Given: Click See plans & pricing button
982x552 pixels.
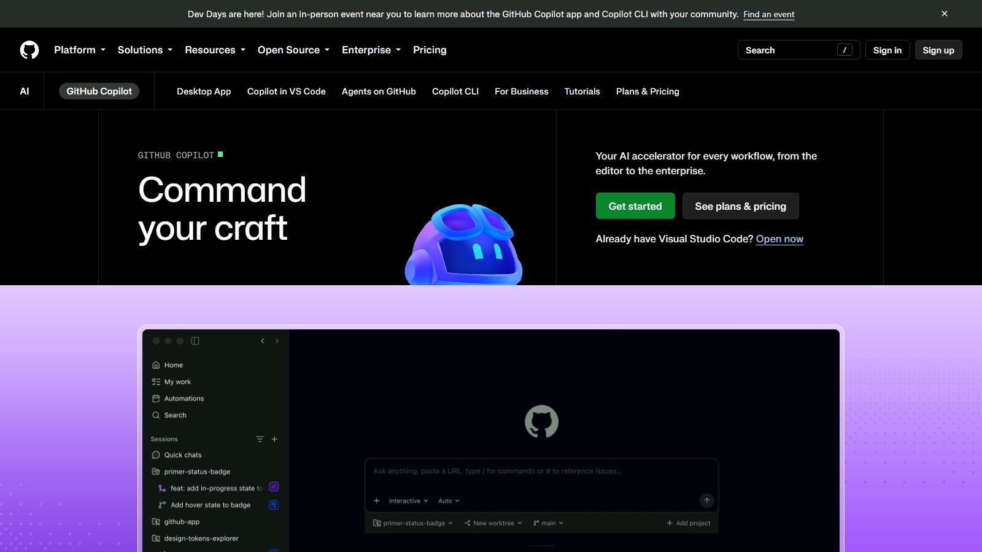Looking at the screenshot, I should click(x=740, y=206).
